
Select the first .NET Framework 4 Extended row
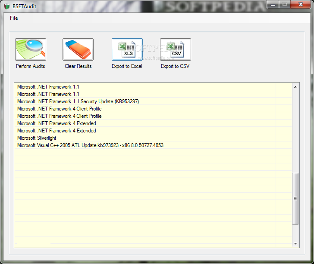click(153, 123)
